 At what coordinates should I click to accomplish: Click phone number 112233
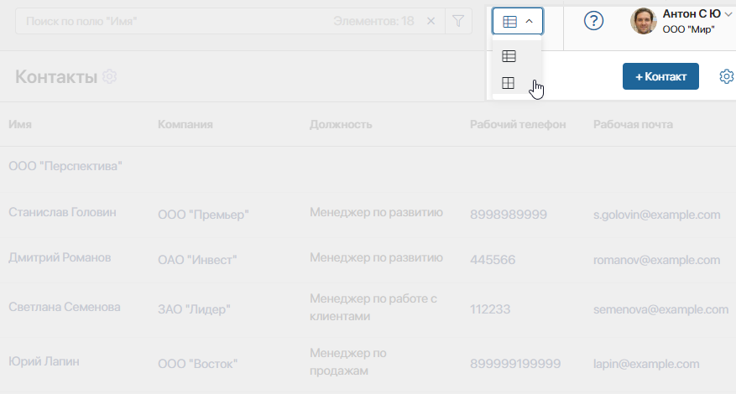click(490, 309)
